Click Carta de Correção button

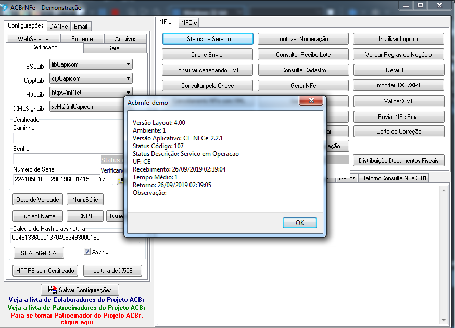[399, 132]
